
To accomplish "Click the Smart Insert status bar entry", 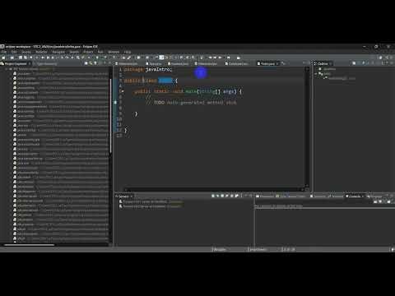I will (x=258, y=249).
